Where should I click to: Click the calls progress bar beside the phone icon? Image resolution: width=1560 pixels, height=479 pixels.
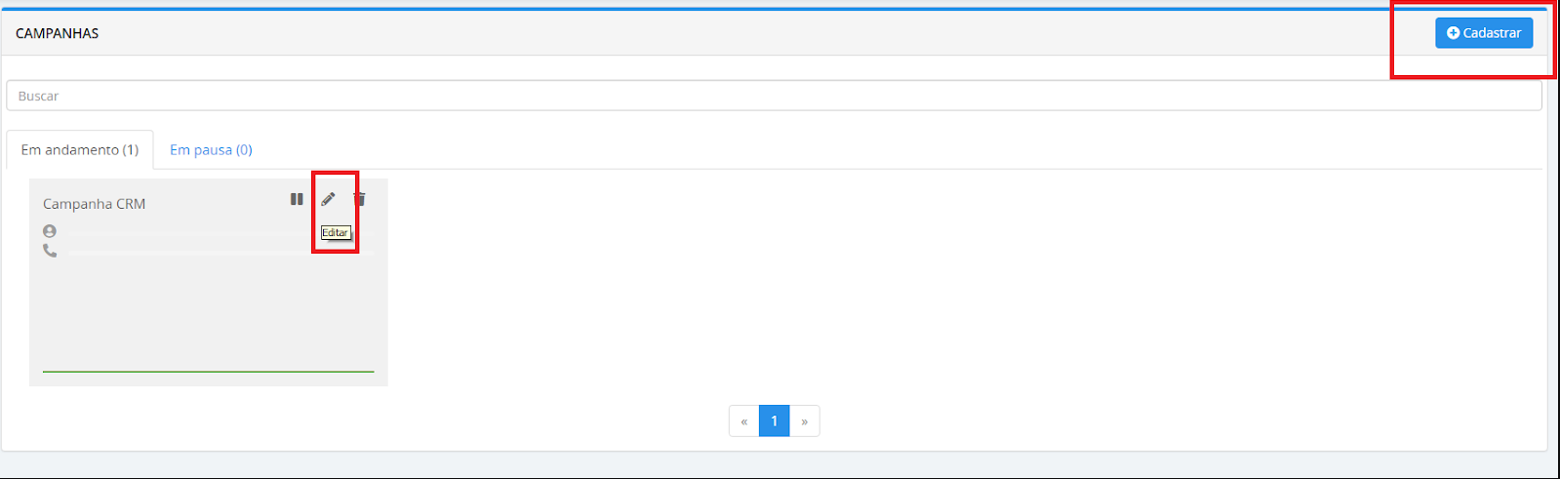point(221,253)
